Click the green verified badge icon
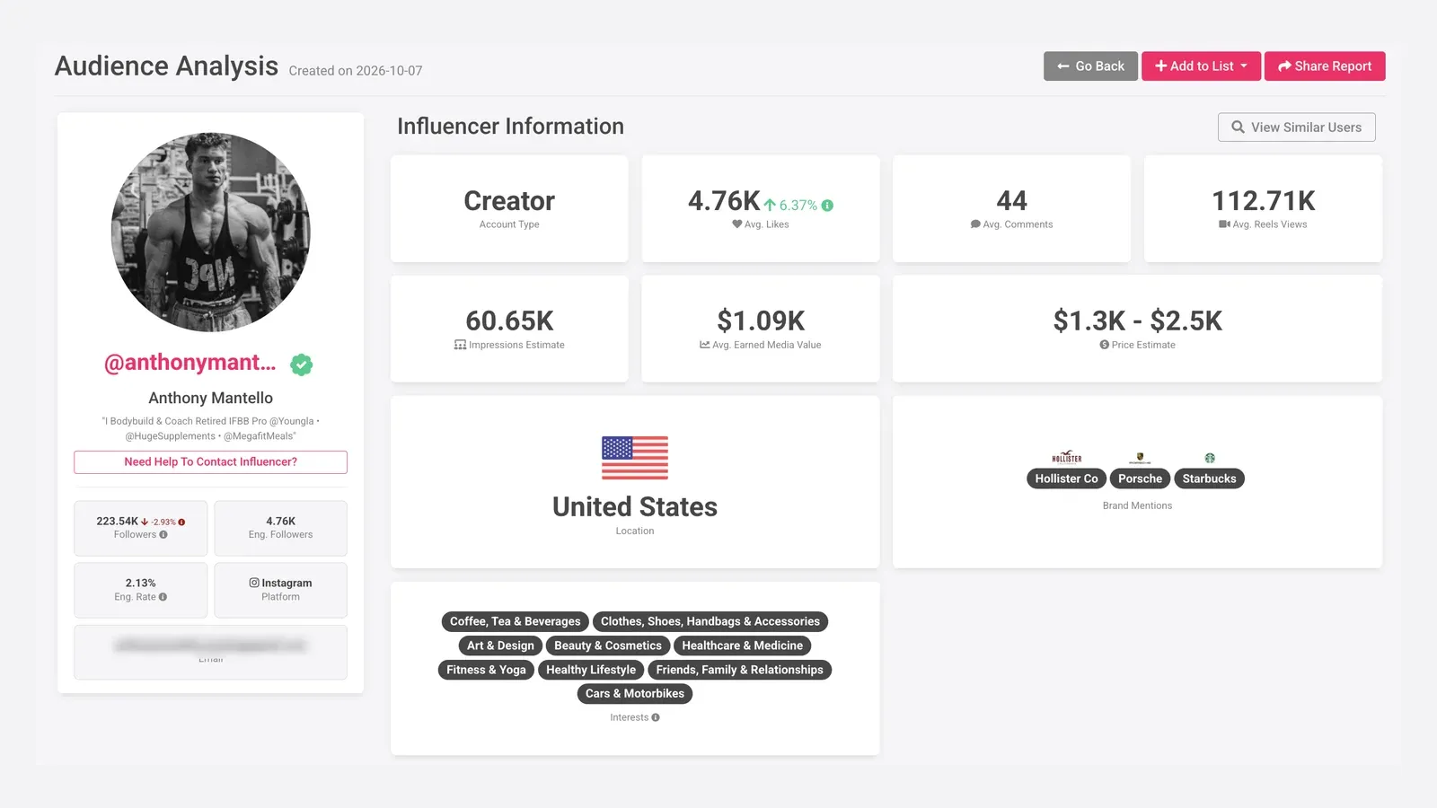1437x808 pixels. click(302, 364)
